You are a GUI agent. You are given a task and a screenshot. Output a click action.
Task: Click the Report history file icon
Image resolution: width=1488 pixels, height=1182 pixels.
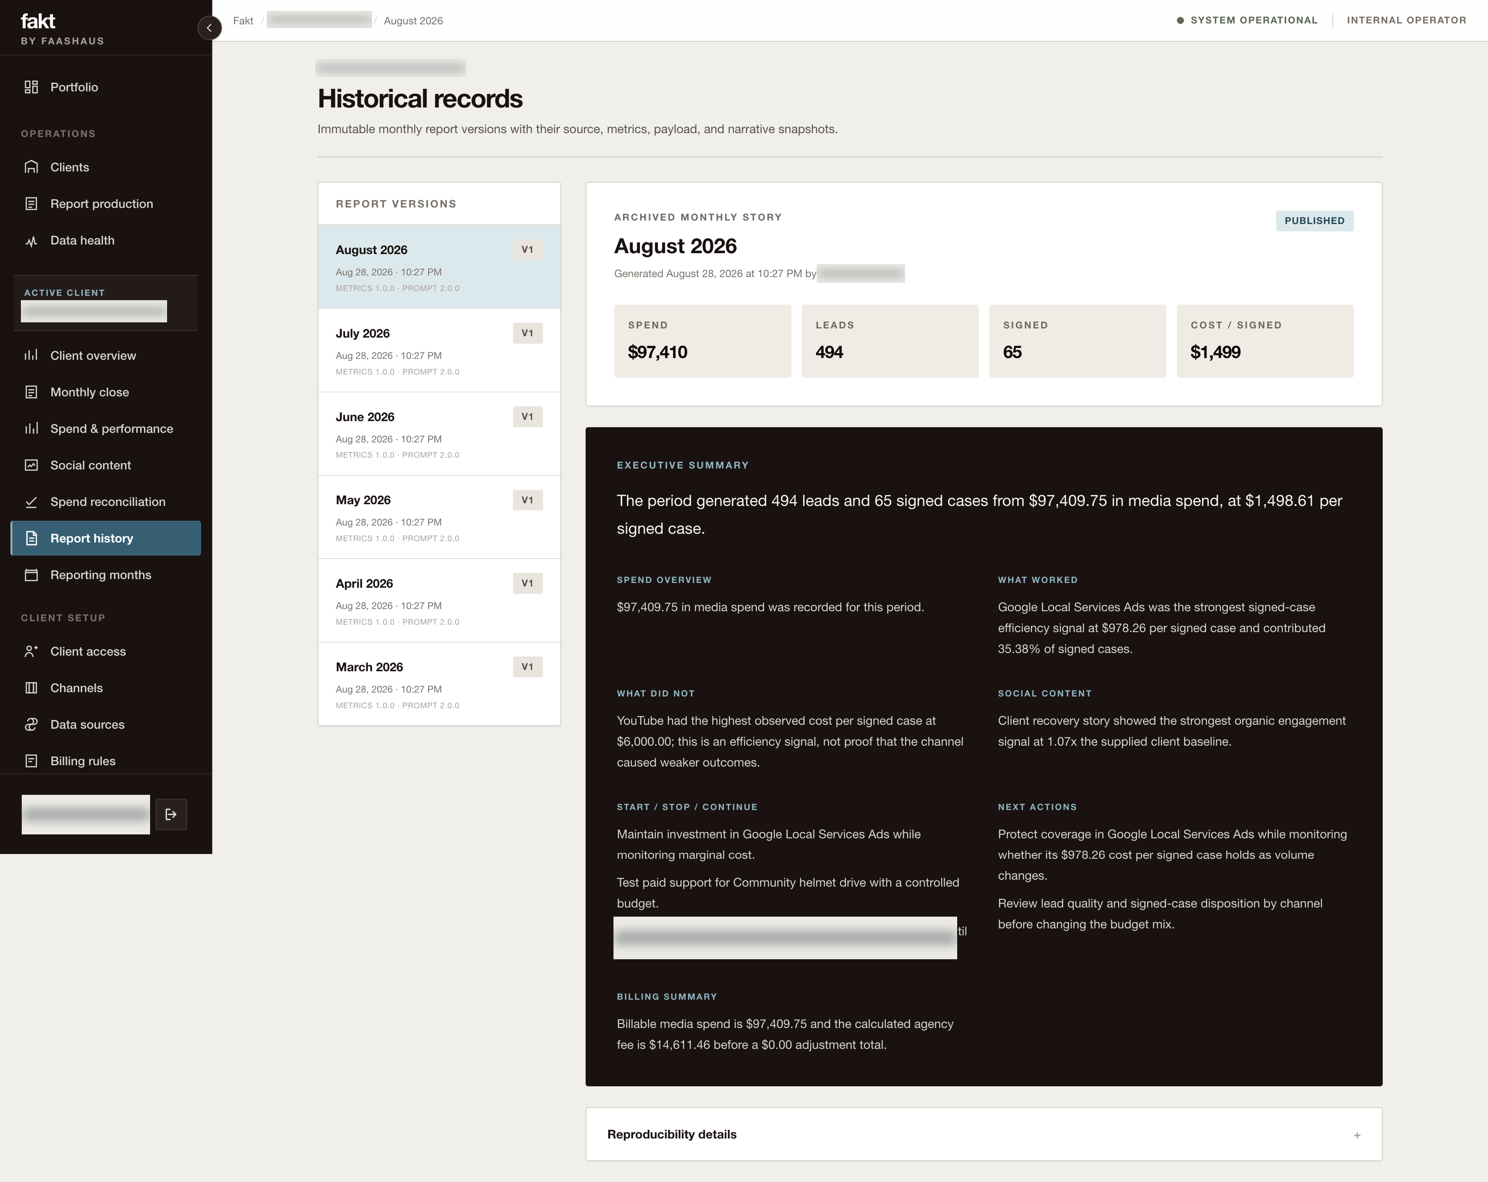[31, 538]
